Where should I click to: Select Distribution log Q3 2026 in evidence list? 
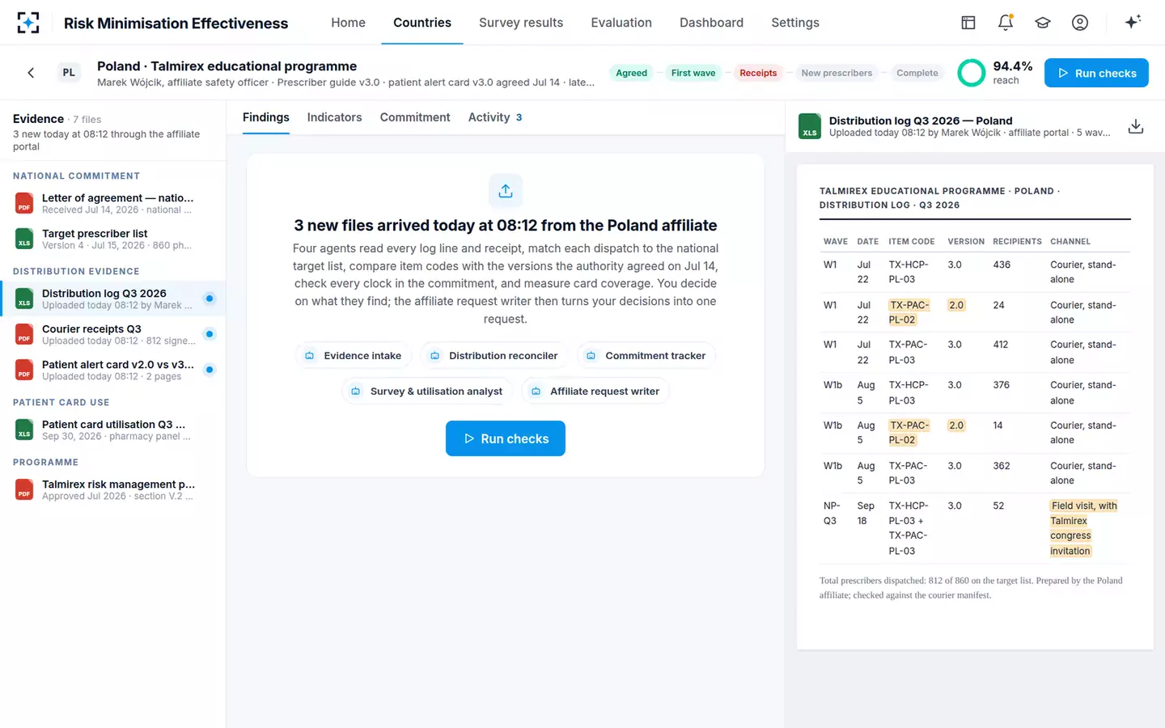pos(112,298)
